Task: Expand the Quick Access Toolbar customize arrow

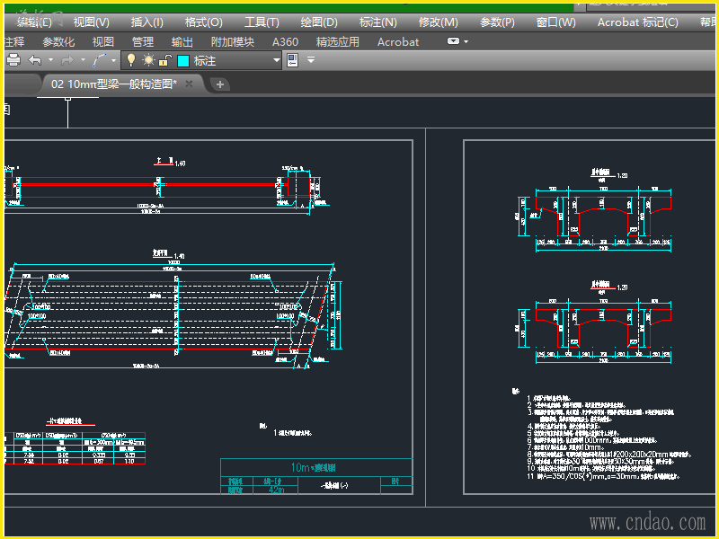Action: [x=311, y=60]
